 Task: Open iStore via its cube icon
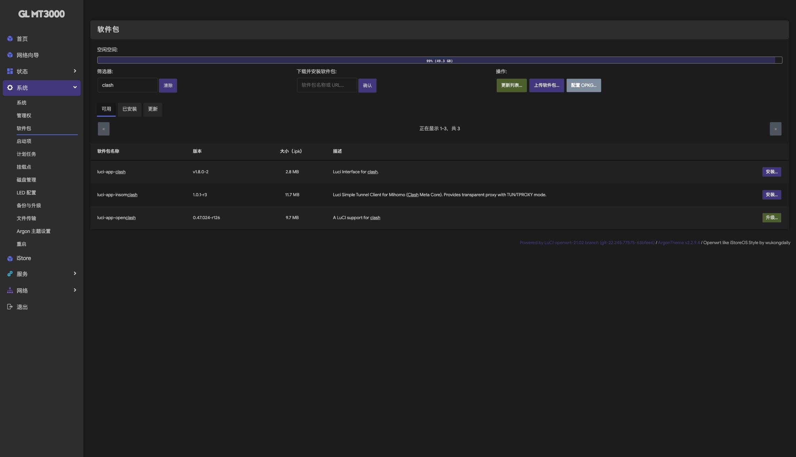(10, 258)
